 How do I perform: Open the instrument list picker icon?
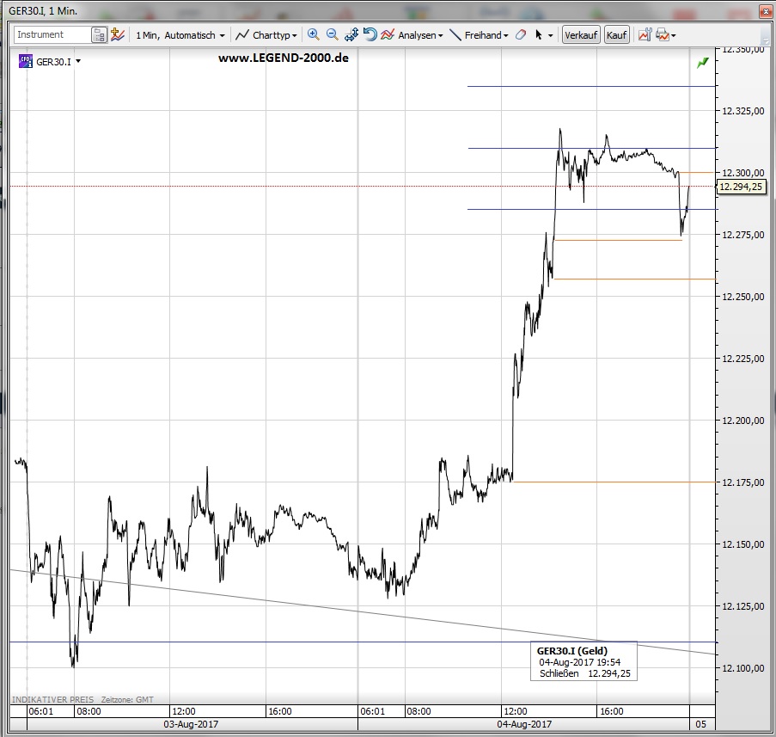point(99,35)
